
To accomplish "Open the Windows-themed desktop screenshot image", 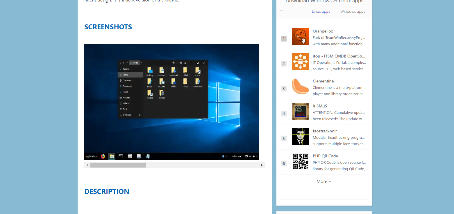I will click(172, 102).
